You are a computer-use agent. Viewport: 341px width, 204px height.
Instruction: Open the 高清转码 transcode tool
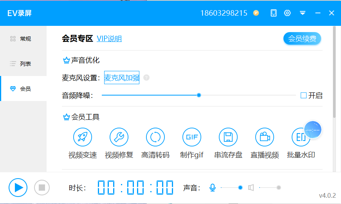(155, 137)
